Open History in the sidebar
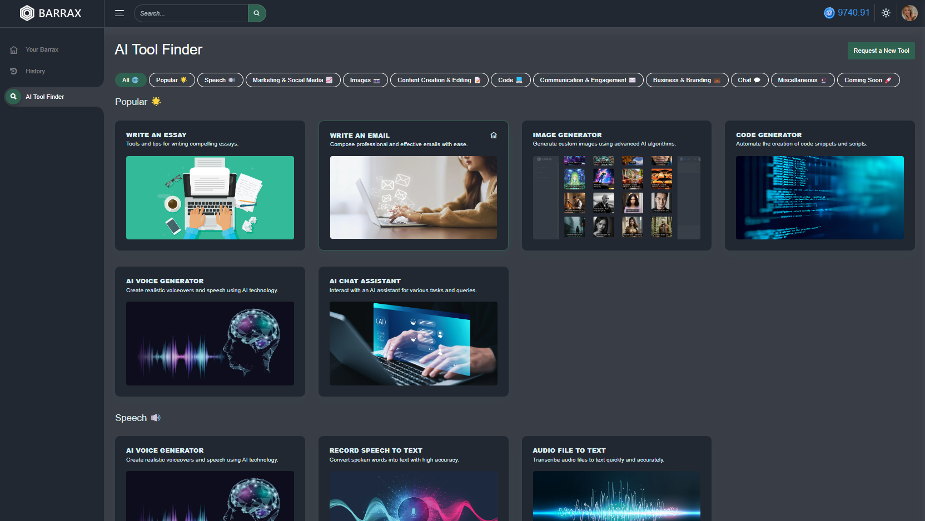925x521 pixels. click(x=35, y=71)
